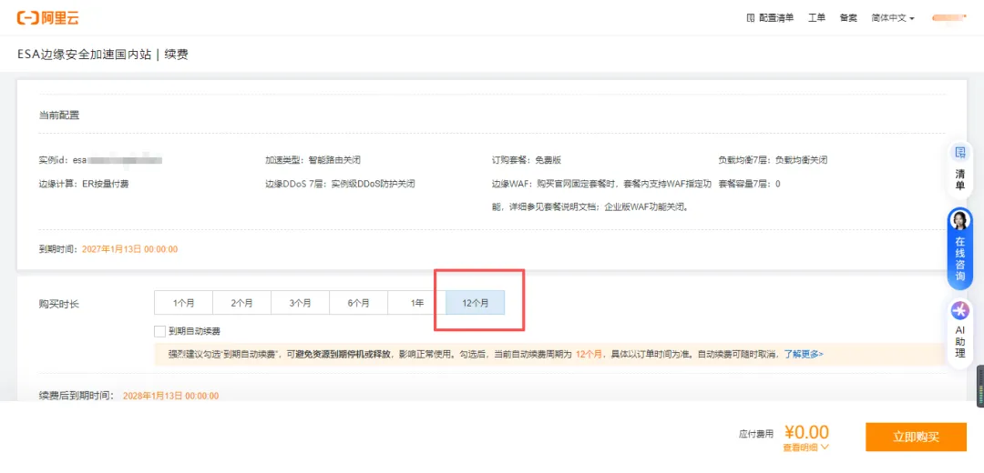The height and width of the screenshot is (473, 984).
Task: Open the 清单 sidebar panel icon
Action: (x=959, y=153)
